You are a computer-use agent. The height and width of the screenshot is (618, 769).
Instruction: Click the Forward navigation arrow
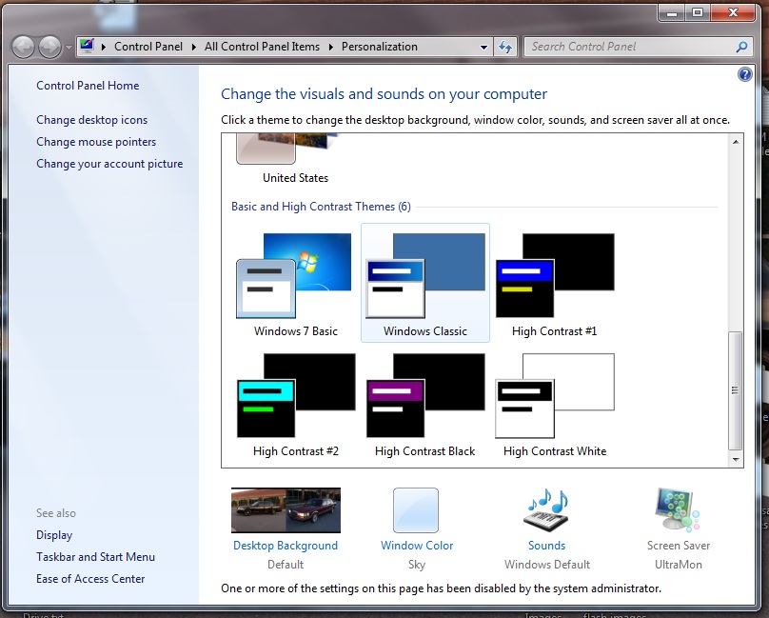click(49, 47)
